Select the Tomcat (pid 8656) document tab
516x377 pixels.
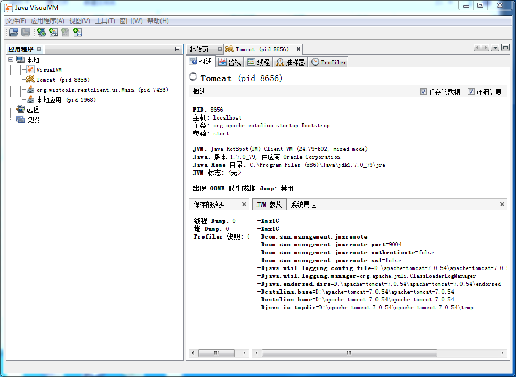pyautogui.click(x=262, y=49)
